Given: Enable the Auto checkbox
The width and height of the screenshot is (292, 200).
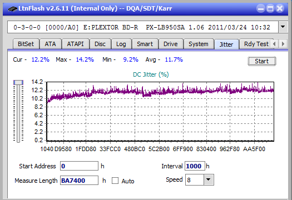Looking at the screenshot, I should click(115, 181).
